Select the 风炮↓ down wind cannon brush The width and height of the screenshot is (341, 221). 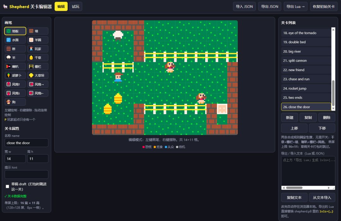[15, 93]
